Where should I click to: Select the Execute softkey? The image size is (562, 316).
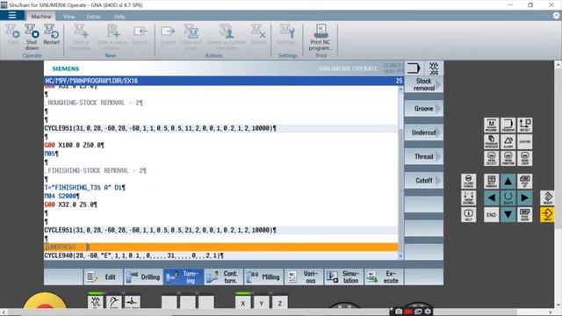coord(384,277)
